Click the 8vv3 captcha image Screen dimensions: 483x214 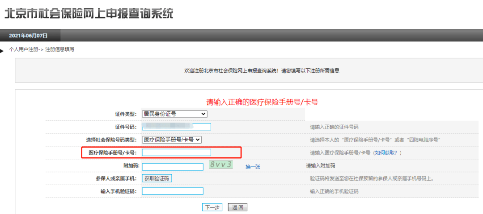[x=221, y=165]
